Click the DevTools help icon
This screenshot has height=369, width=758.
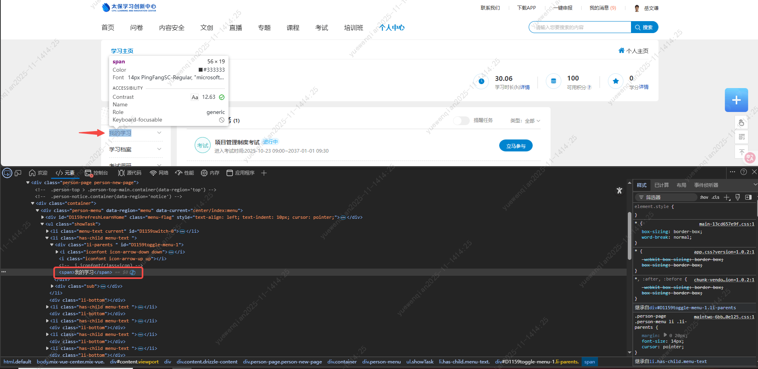tap(743, 172)
